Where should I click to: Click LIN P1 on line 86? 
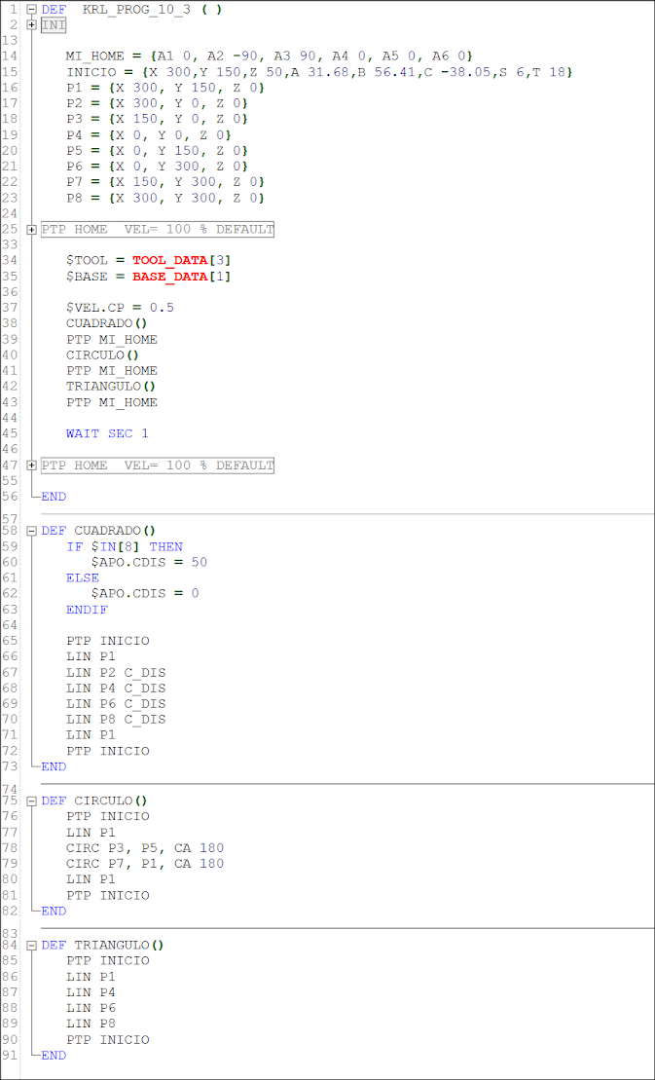point(91,977)
